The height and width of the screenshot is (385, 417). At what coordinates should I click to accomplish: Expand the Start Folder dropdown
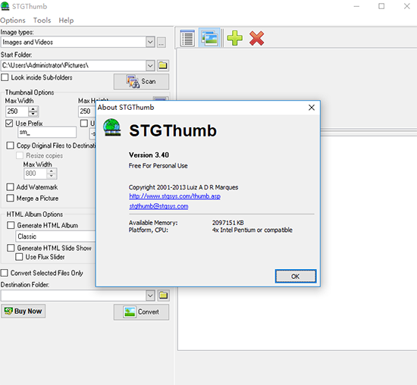pyautogui.click(x=150, y=65)
